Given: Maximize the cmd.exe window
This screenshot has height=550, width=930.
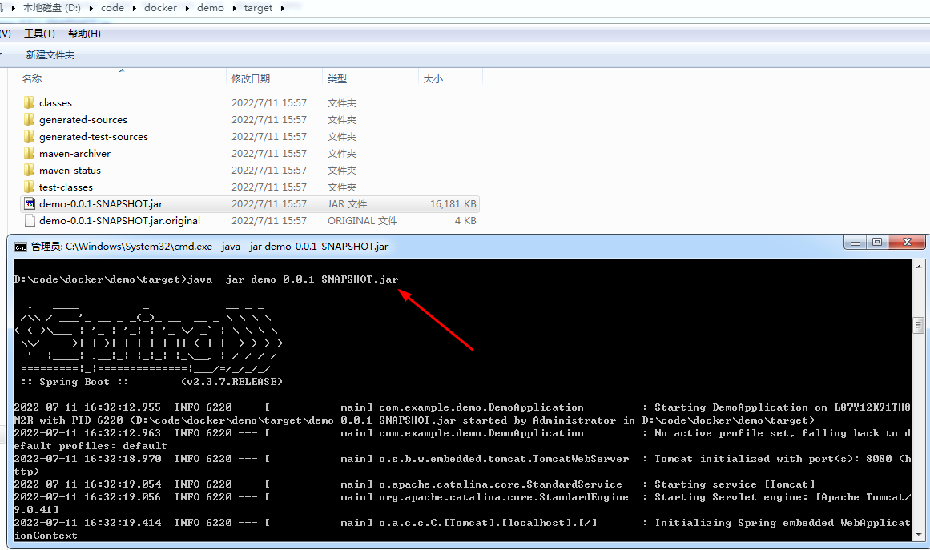Looking at the screenshot, I should pos(877,242).
